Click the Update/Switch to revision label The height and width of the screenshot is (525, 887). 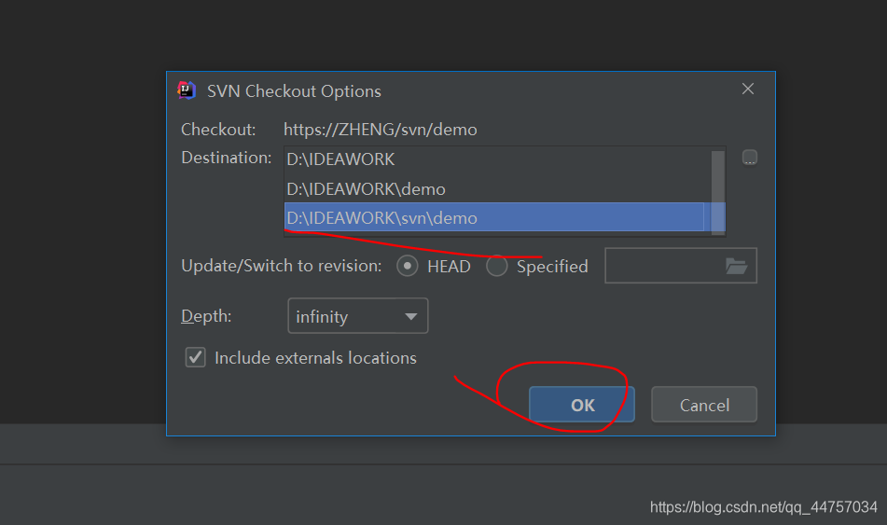pyautogui.click(x=282, y=266)
